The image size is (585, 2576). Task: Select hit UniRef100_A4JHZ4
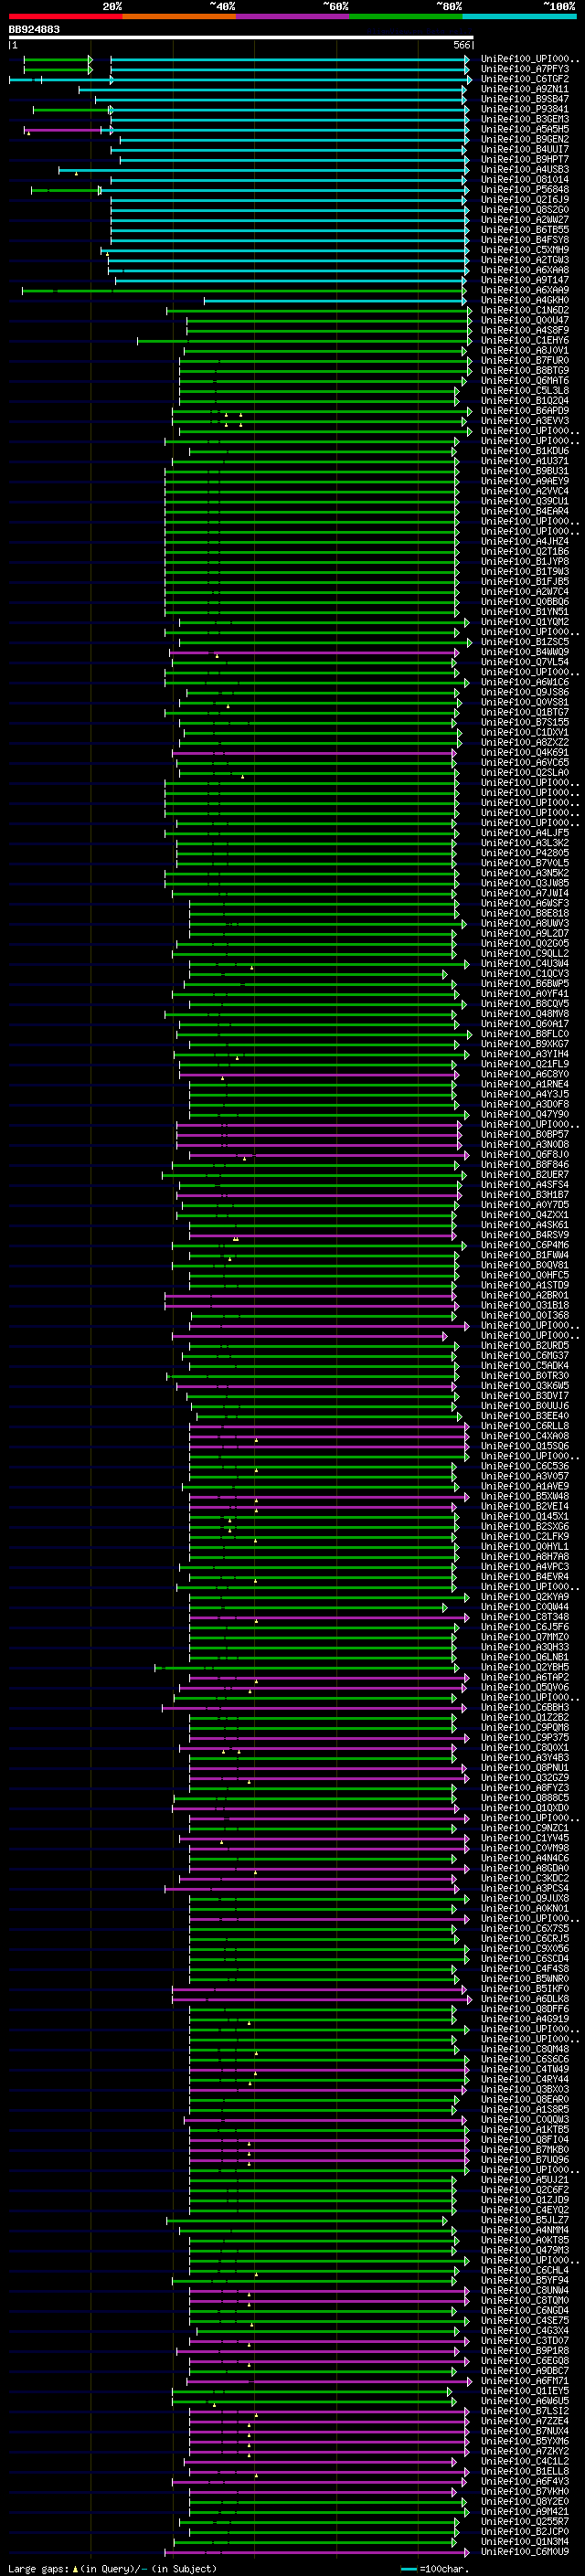coord(525,541)
